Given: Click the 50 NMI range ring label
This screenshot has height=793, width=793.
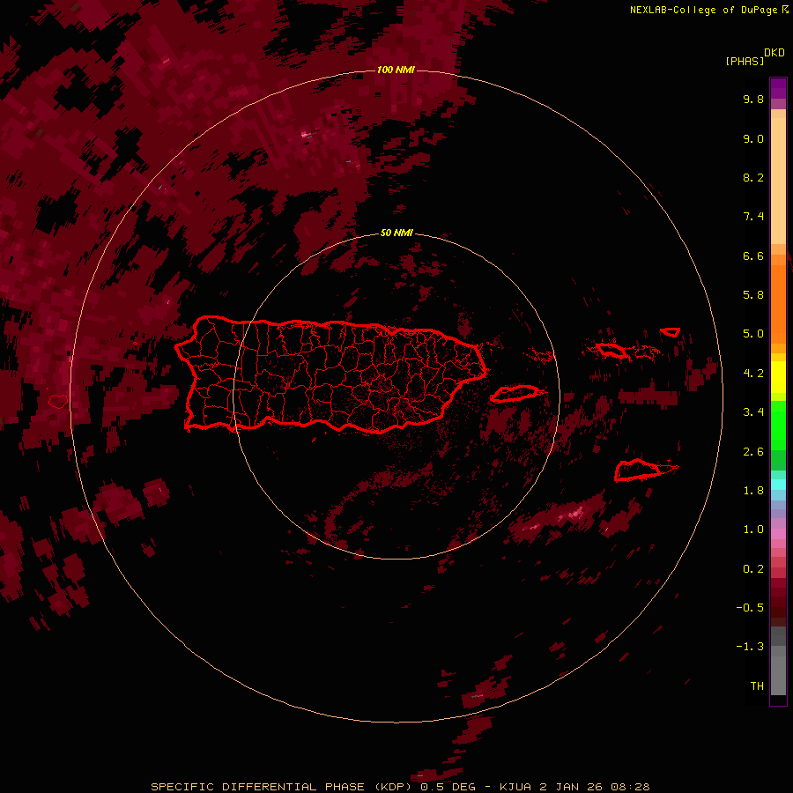Looking at the screenshot, I should 396,233.
